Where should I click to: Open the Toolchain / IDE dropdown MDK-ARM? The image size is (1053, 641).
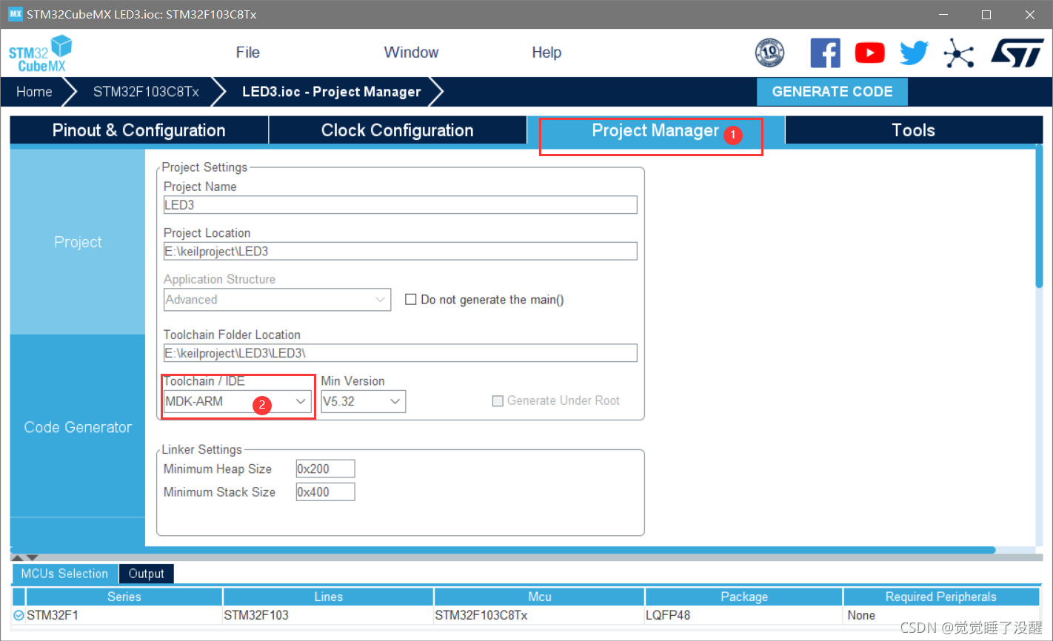click(237, 401)
